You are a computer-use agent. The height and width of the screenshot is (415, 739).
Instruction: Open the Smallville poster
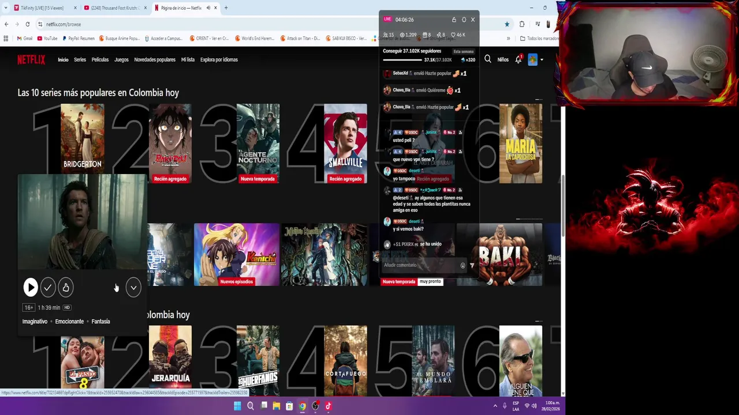point(345,144)
